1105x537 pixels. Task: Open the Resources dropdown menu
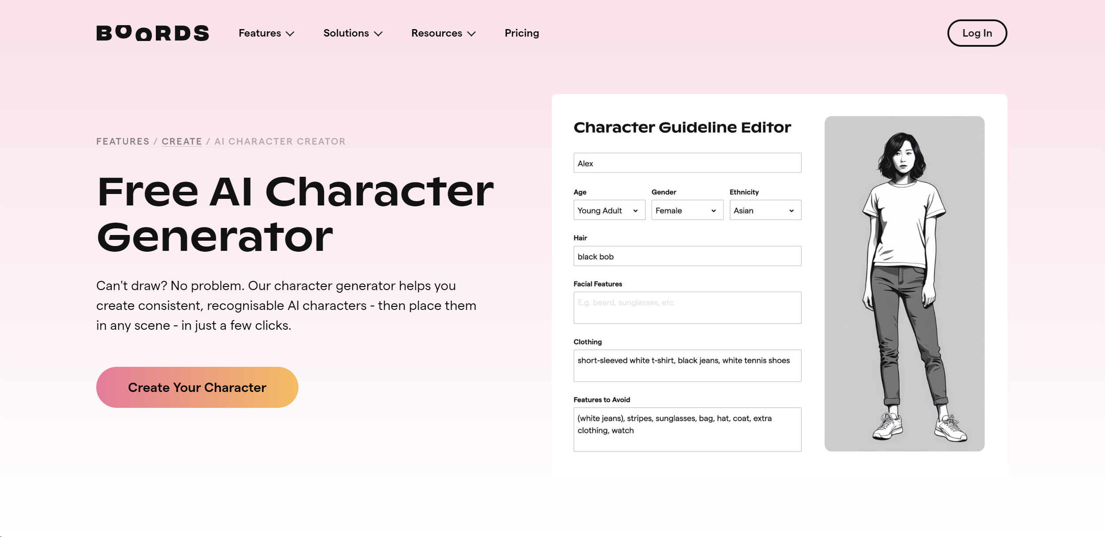point(444,33)
